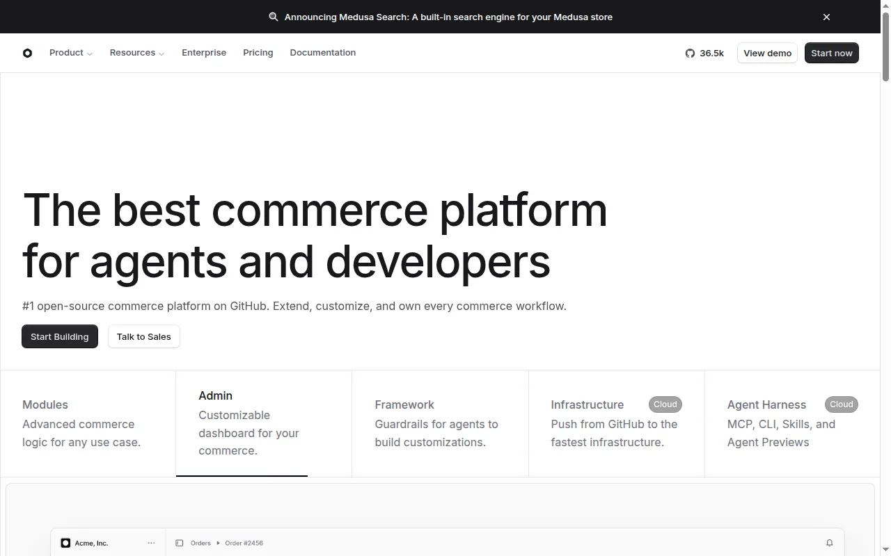Screen dimensions: 891x556
Task: Select the Infrastructure tab
Action: [x=617, y=423]
